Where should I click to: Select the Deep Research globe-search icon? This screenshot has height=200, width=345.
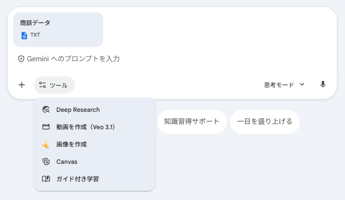click(46, 109)
